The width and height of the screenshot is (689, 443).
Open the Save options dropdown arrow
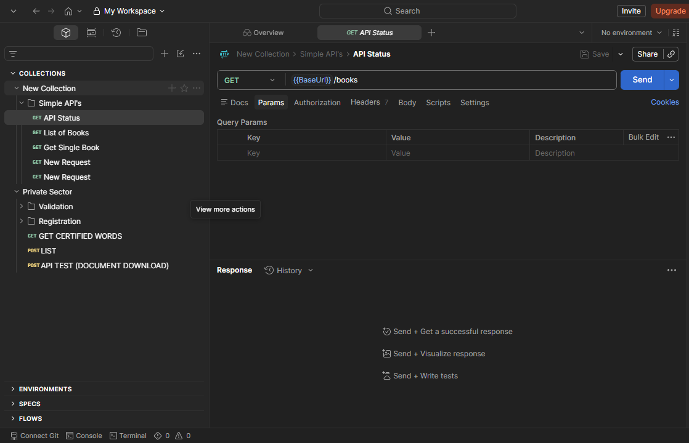[621, 54]
